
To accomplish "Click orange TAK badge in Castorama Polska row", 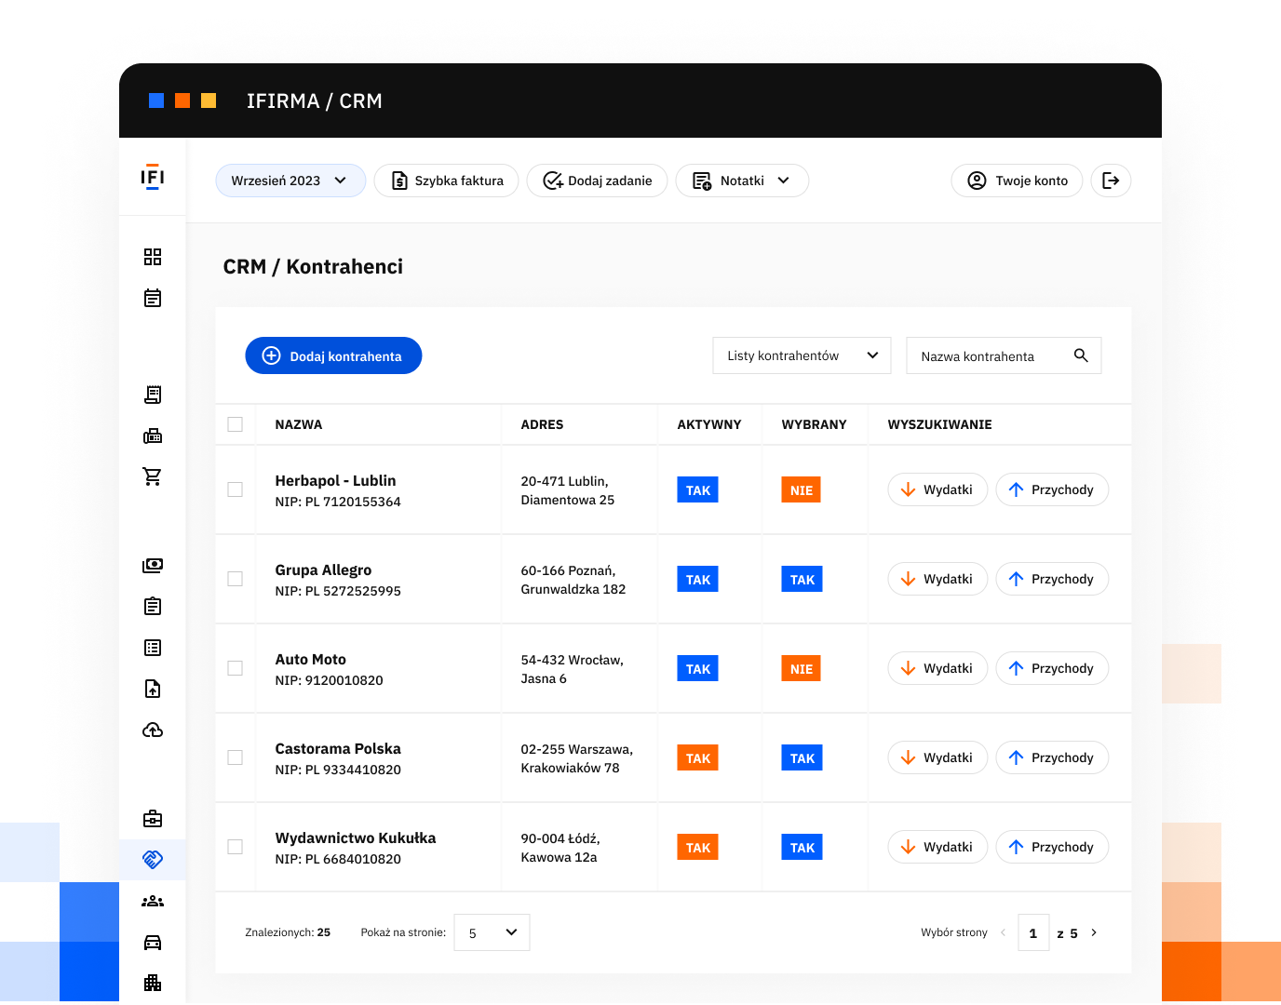I will [x=698, y=757].
